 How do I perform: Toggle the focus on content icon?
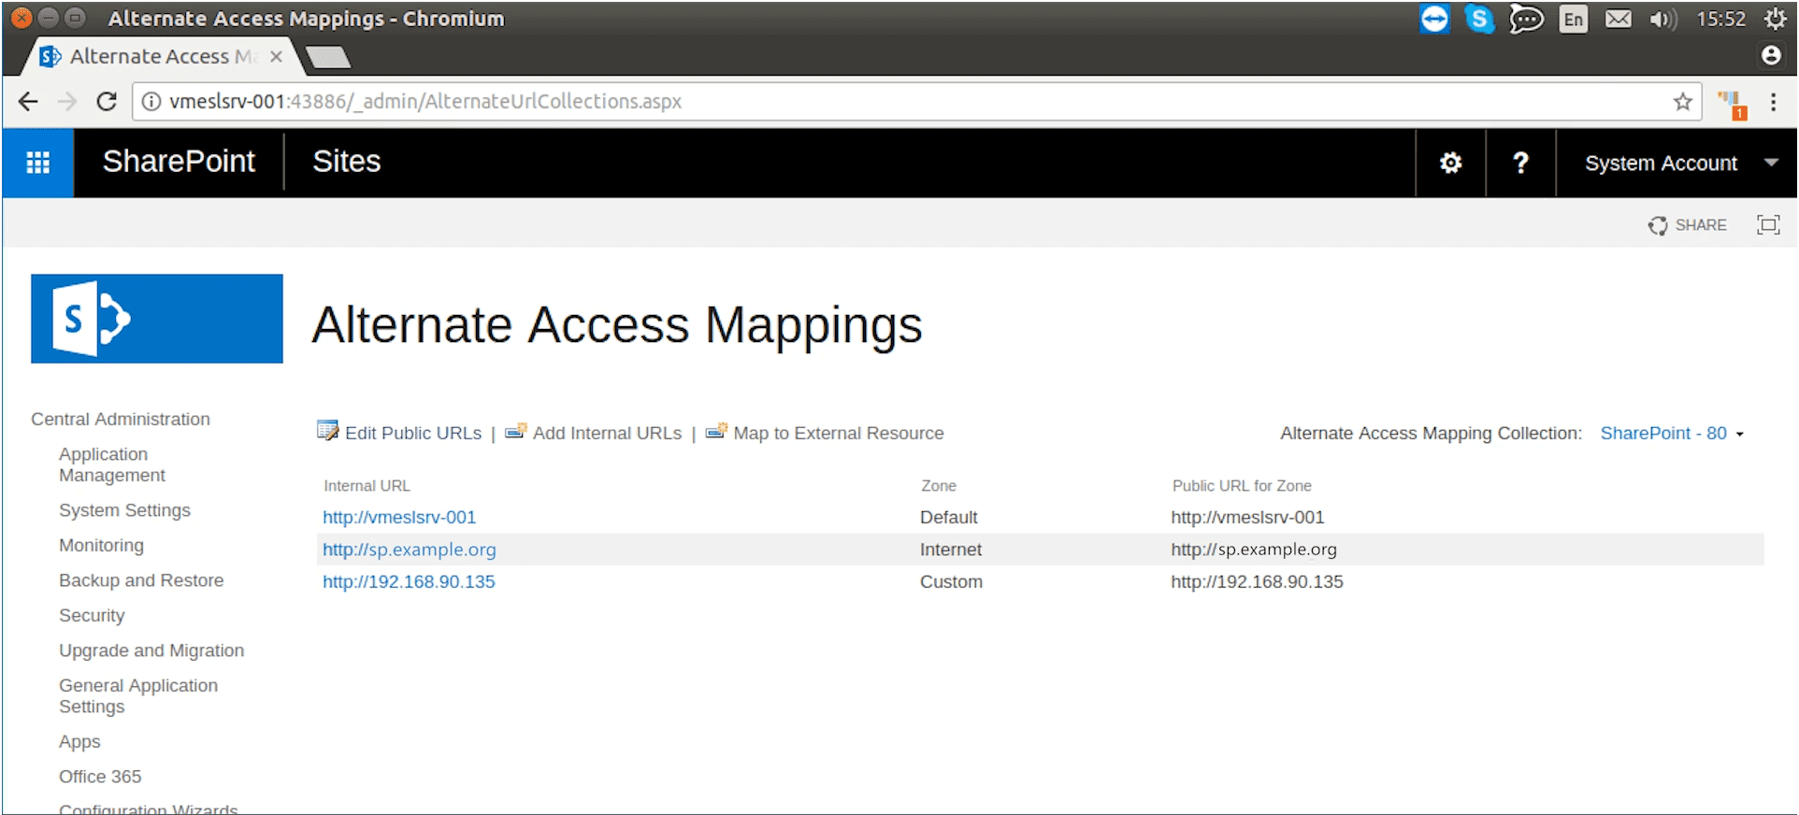[x=1767, y=225]
